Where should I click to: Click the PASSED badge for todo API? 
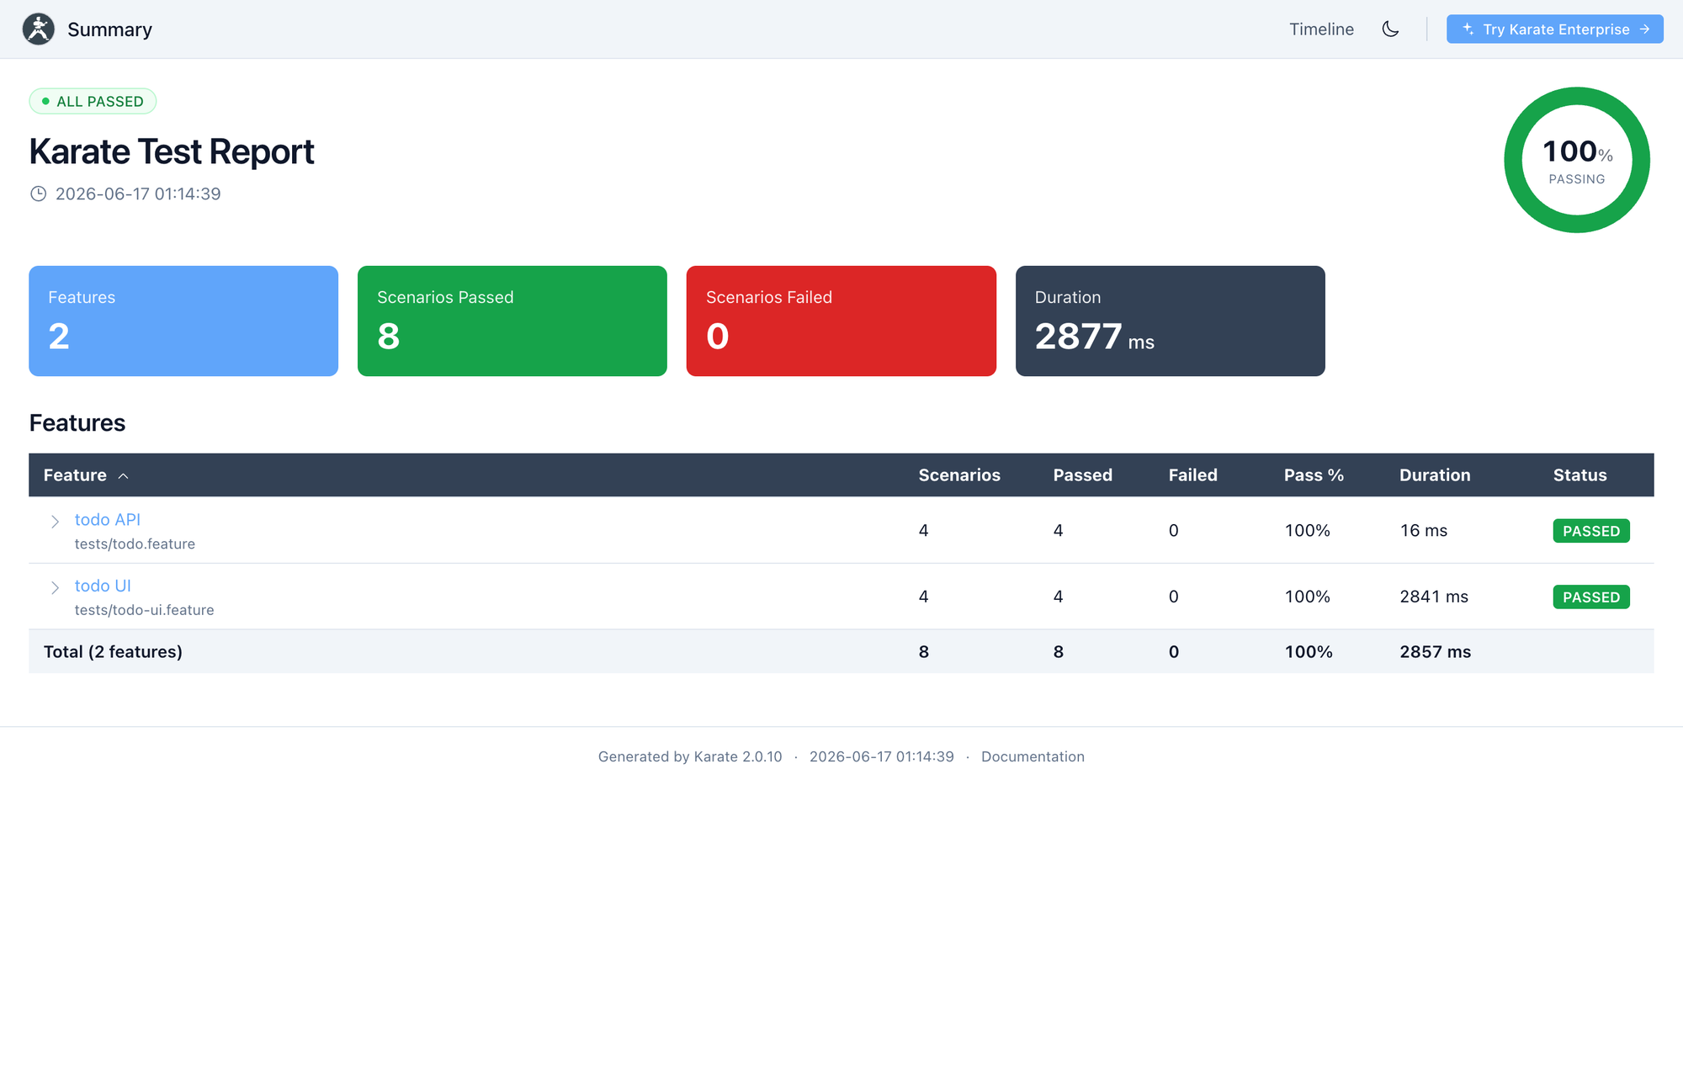[x=1591, y=531]
